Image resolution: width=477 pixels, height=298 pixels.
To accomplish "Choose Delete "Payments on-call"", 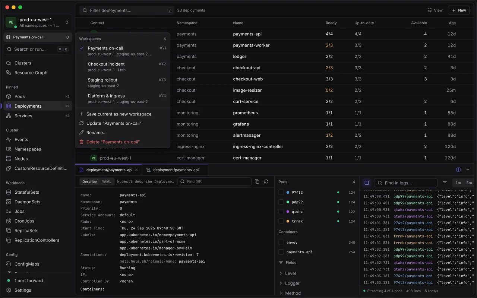I will 123,142.
